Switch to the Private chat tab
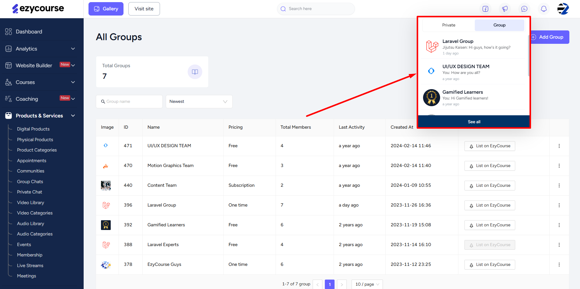The image size is (580, 289). point(449,25)
